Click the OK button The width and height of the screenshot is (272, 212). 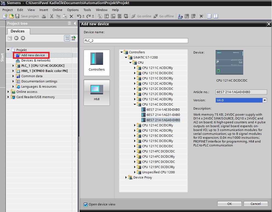click(229, 204)
